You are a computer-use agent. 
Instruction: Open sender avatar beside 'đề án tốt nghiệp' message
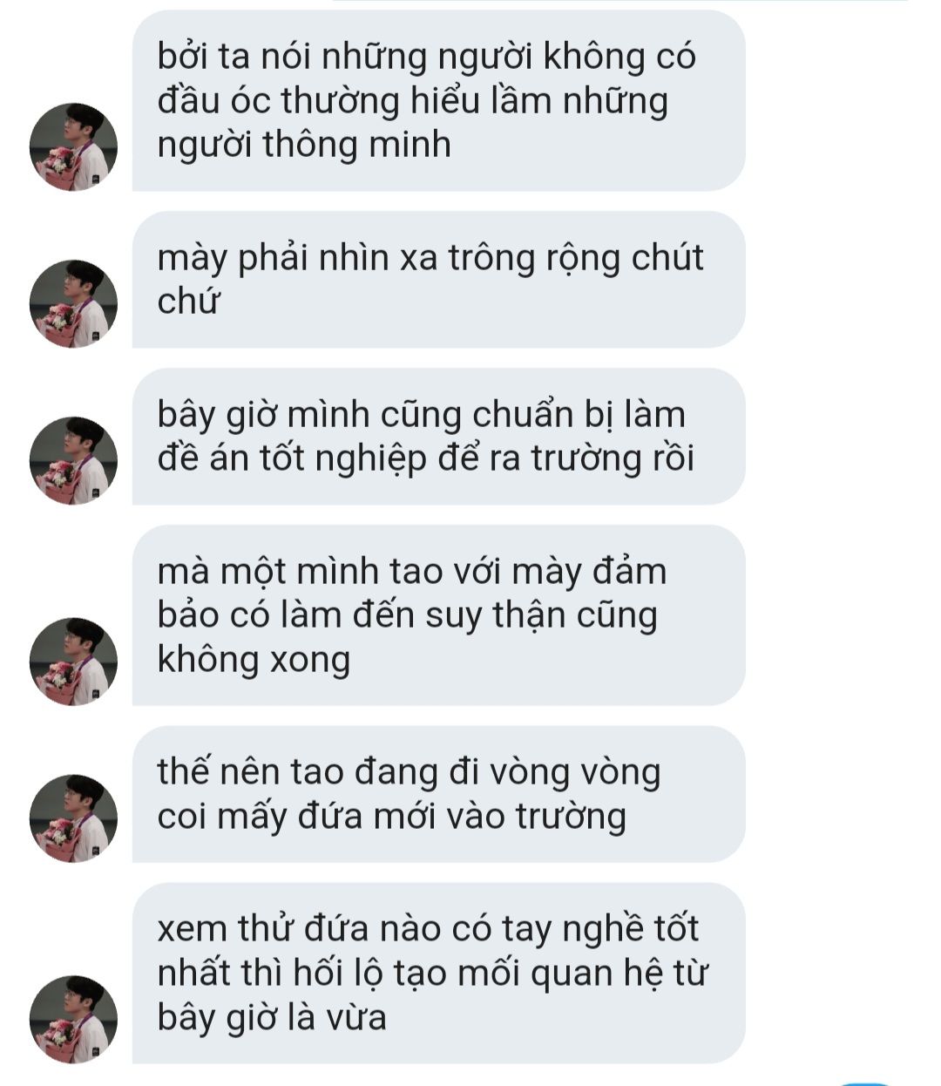[73, 461]
